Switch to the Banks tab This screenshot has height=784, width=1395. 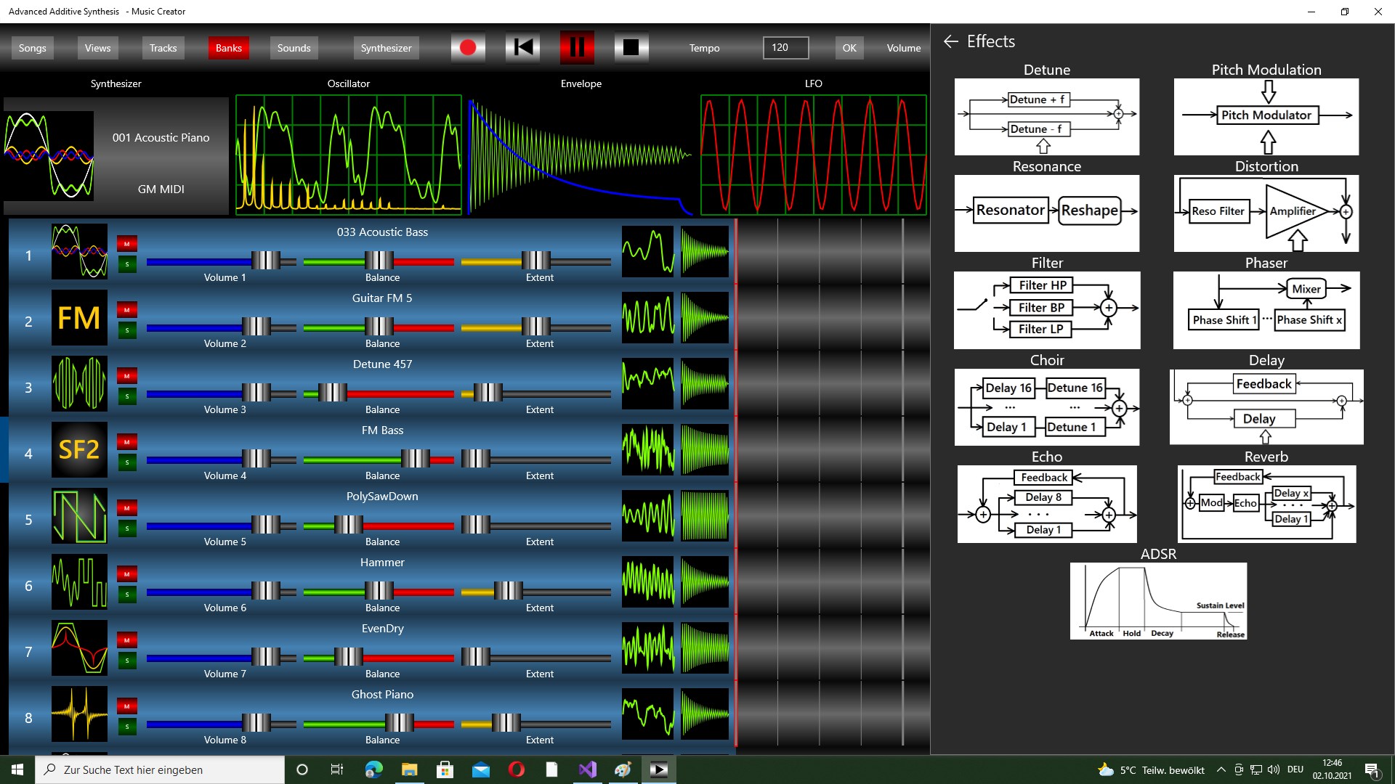228,48
